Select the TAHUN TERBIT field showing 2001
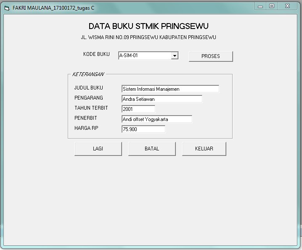 pos(138,109)
